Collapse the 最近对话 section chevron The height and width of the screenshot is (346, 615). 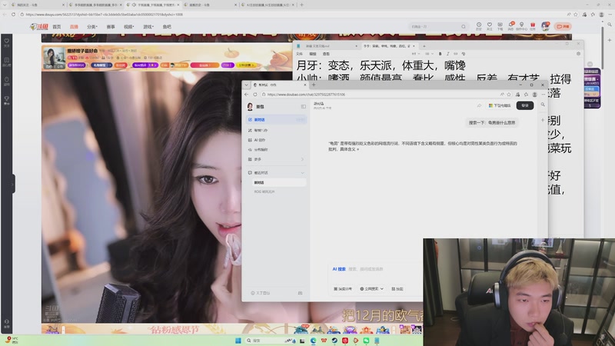tap(302, 173)
